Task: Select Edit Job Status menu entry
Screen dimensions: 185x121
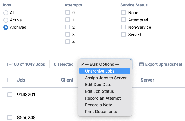Action: pos(99,91)
